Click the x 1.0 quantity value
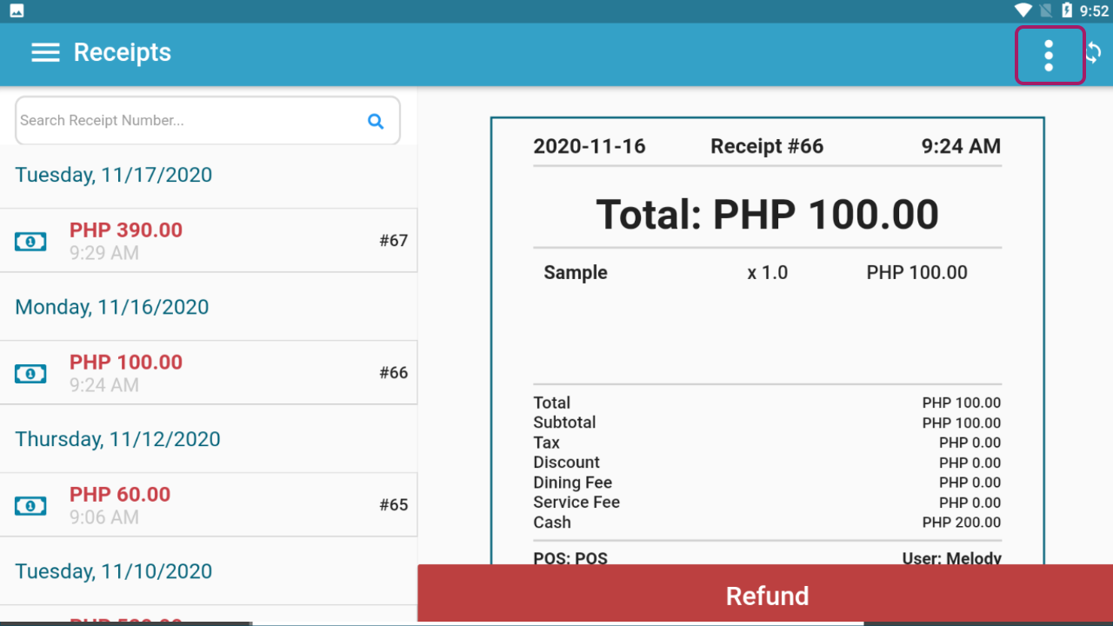1113x626 pixels. coord(767,273)
